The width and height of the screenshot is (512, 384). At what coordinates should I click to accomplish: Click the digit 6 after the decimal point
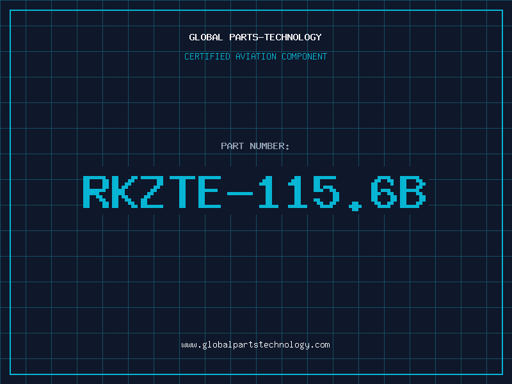[384, 192]
